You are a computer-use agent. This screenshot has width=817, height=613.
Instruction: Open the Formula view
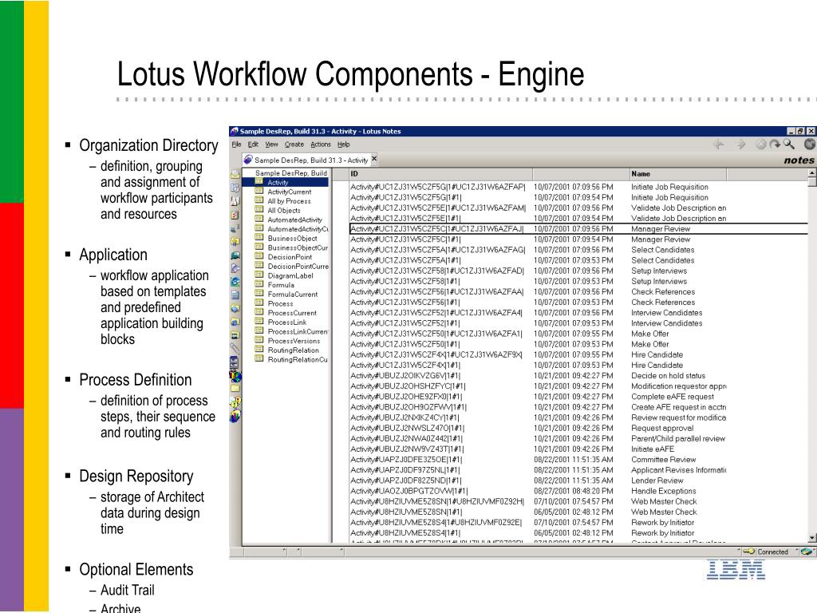point(280,285)
